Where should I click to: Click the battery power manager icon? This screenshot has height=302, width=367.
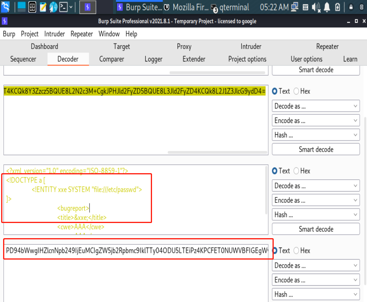(337, 7)
